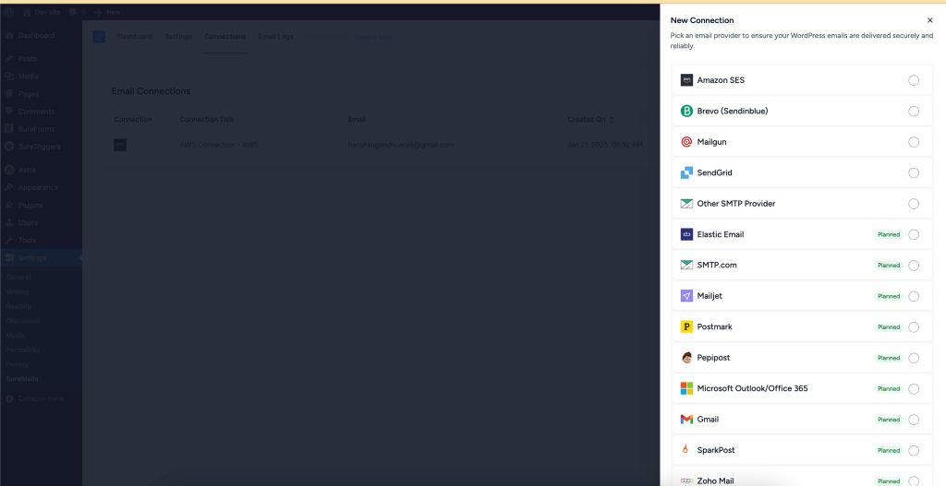Click the Mailjet purple paper-plane icon
The image size is (946, 486).
pos(686,296)
